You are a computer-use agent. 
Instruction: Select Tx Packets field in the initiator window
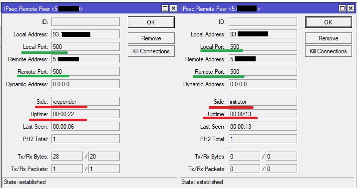click(244, 169)
